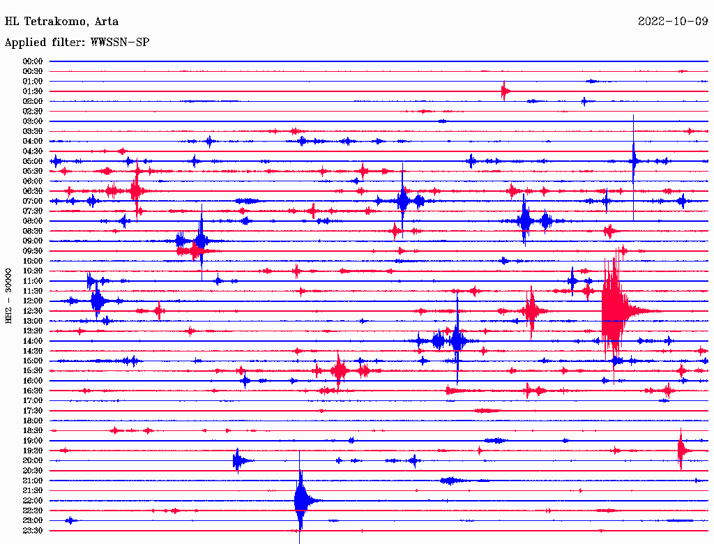Screen dimensions: 714x544
Task: Select the 19:00 time label
Action: tap(33, 441)
